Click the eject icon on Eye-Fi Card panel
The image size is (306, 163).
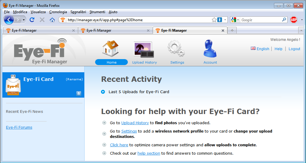click(x=79, y=93)
